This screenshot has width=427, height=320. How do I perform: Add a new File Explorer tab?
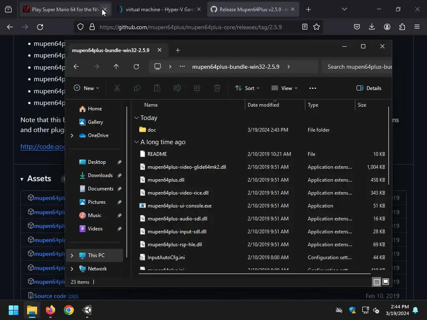click(178, 50)
